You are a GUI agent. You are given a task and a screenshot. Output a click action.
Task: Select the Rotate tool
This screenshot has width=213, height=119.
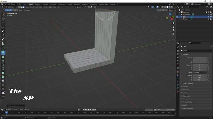pos(3,27)
